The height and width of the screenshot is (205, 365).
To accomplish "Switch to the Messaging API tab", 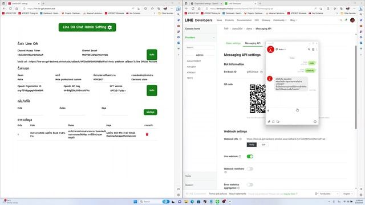I will point(253,43).
